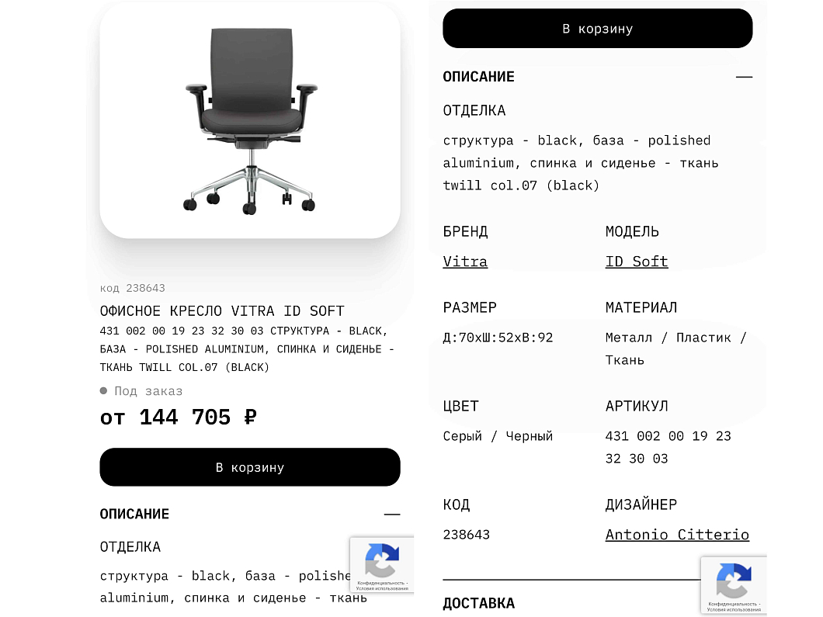Open the ID Soft model link

637,262
